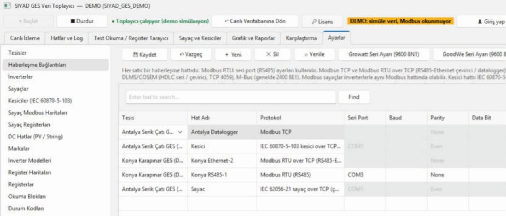
Task: Select Markalar in the sidebar
Action: pos(55,148)
